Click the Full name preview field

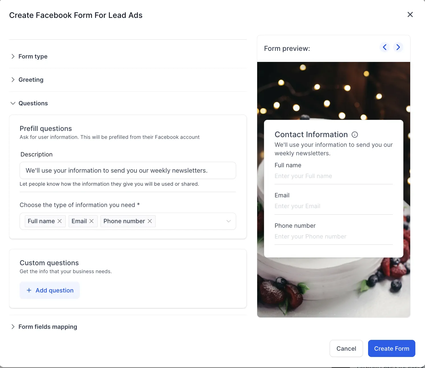tap(333, 176)
